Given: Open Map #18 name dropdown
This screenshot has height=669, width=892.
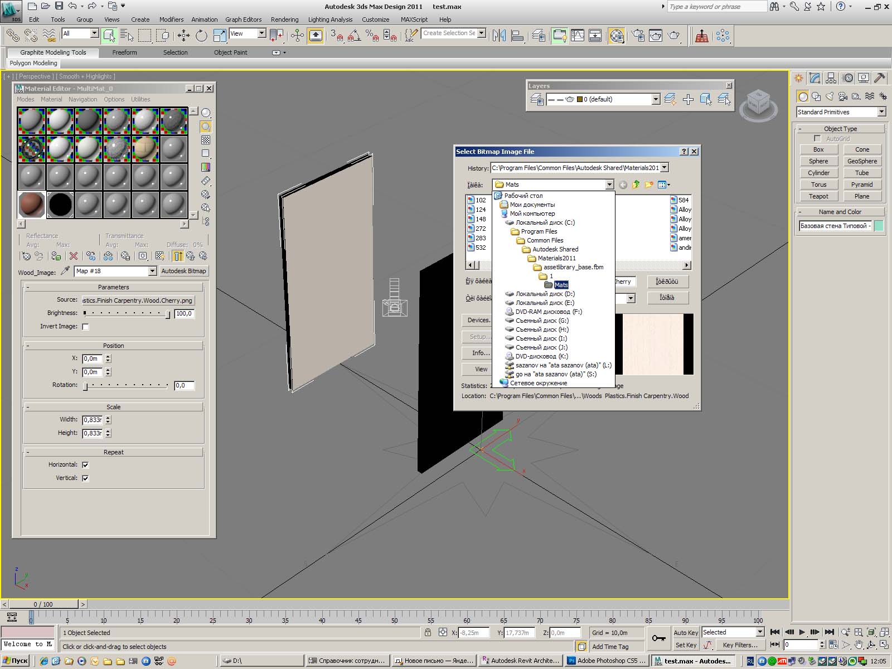Looking at the screenshot, I should pos(152,271).
